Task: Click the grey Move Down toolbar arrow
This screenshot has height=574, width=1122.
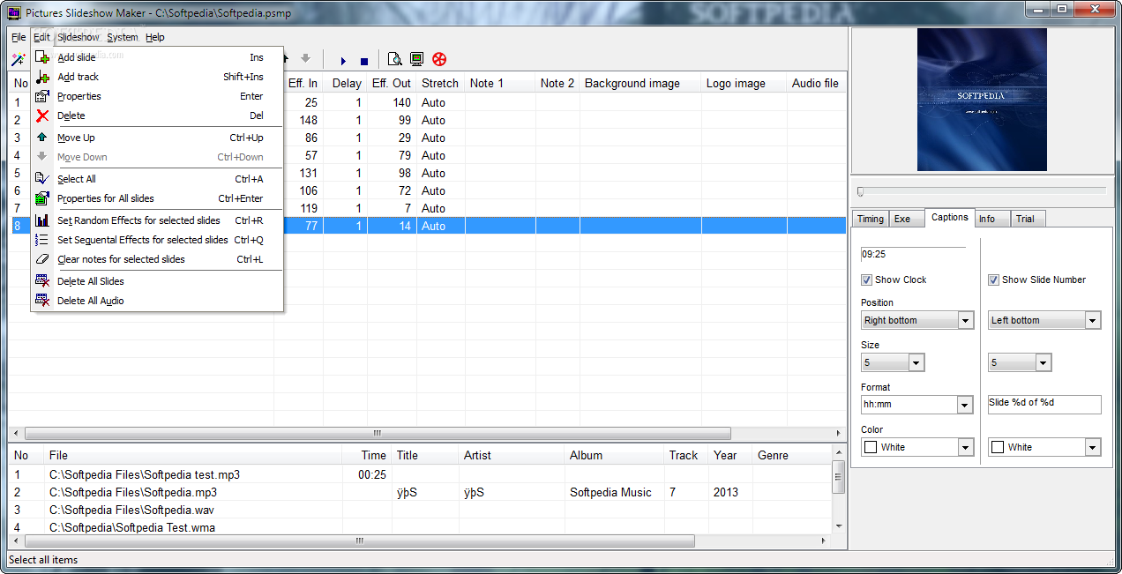Action: click(305, 58)
